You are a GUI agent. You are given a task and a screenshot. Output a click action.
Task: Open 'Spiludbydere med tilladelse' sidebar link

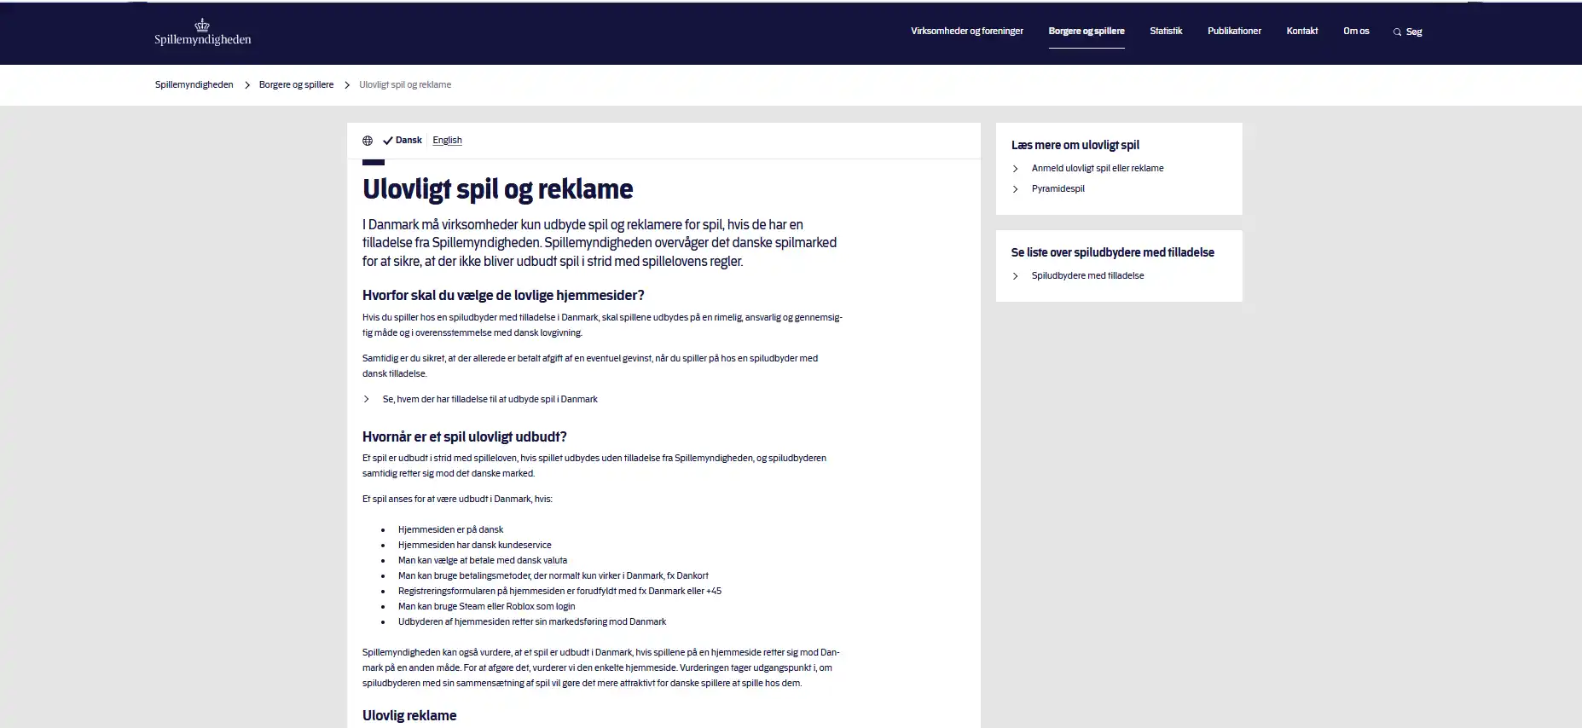point(1088,276)
